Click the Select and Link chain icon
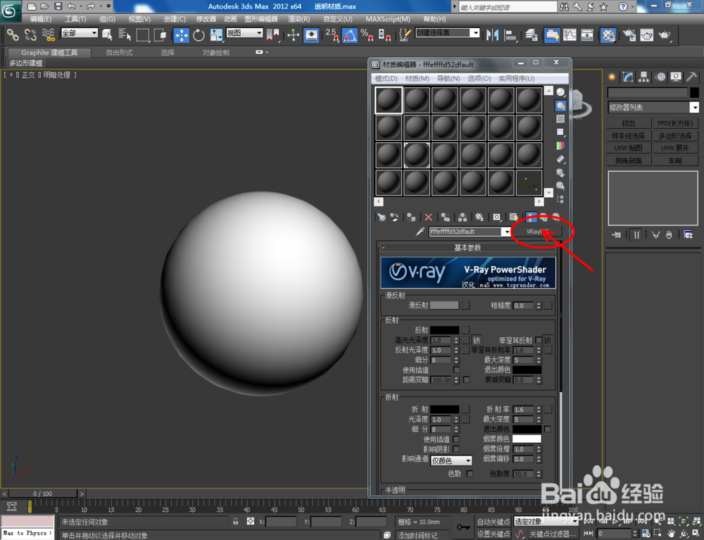This screenshot has width=704, height=540. point(13,34)
